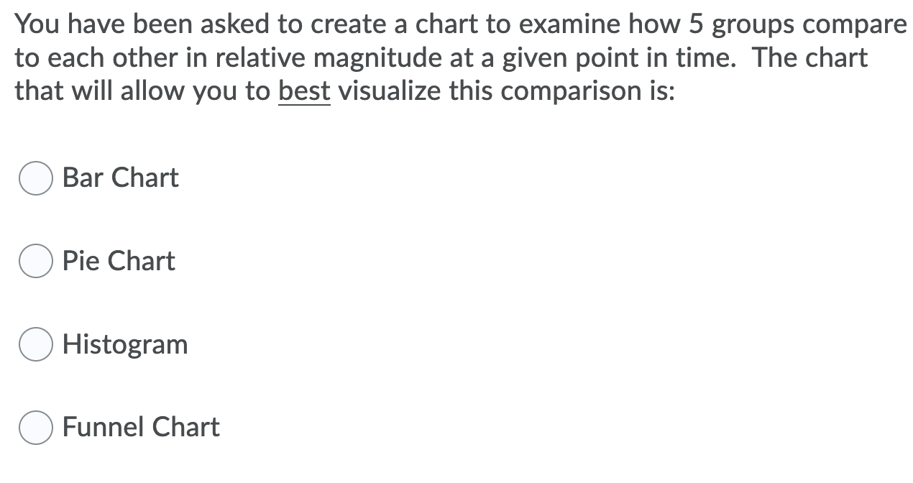This screenshot has width=913, height=483.
Task: Click the circle next to Bar Chart
Action: click(x=35, y=178)
